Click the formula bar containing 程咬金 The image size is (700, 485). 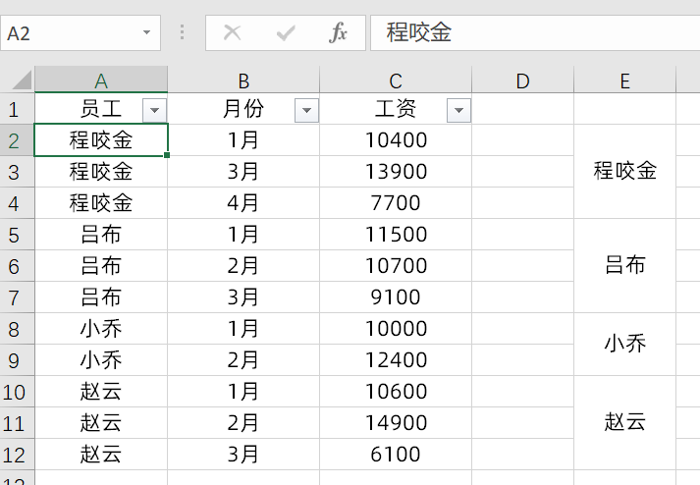[x=535, y=33]
